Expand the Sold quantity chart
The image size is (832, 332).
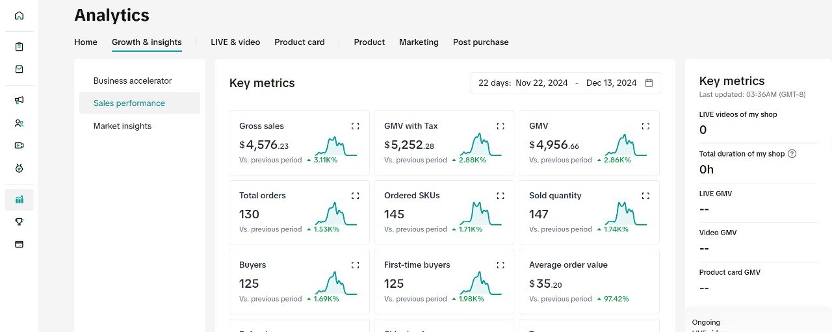(645, 196)
